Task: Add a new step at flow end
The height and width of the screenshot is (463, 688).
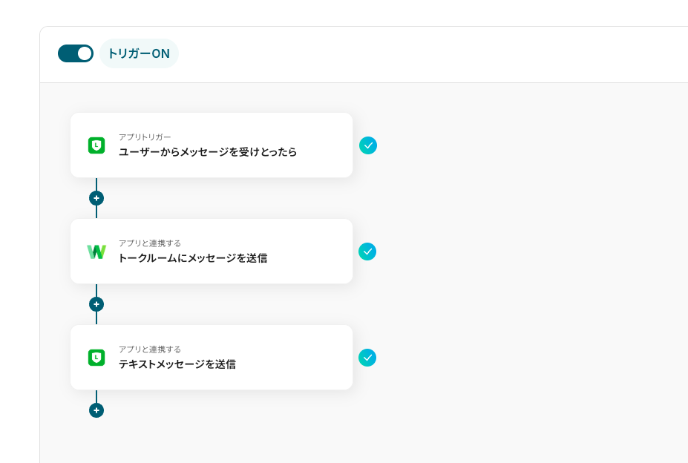Action: (96, 410)
